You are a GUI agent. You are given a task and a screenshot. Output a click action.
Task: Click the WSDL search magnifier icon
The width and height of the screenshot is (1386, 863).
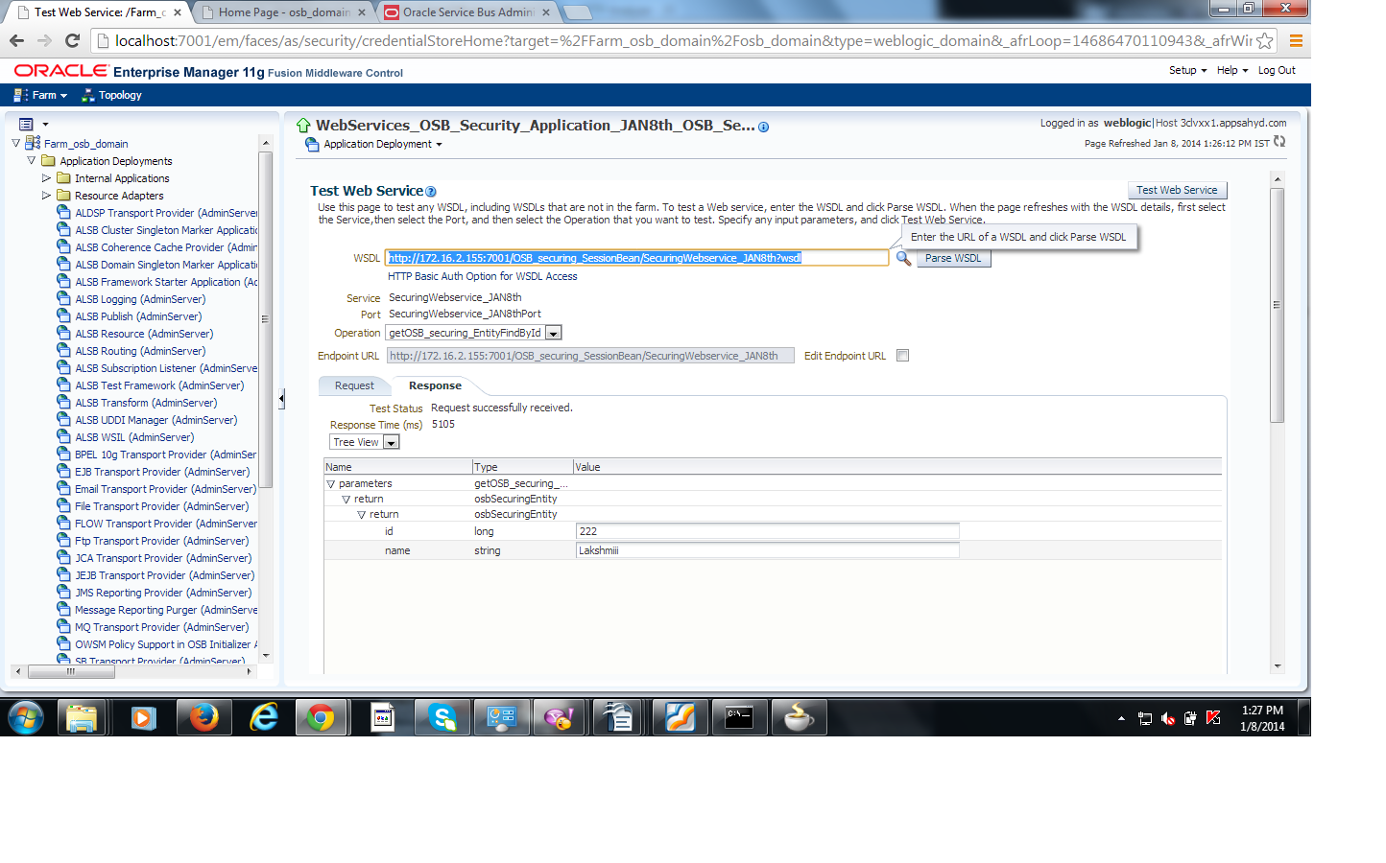900,257
